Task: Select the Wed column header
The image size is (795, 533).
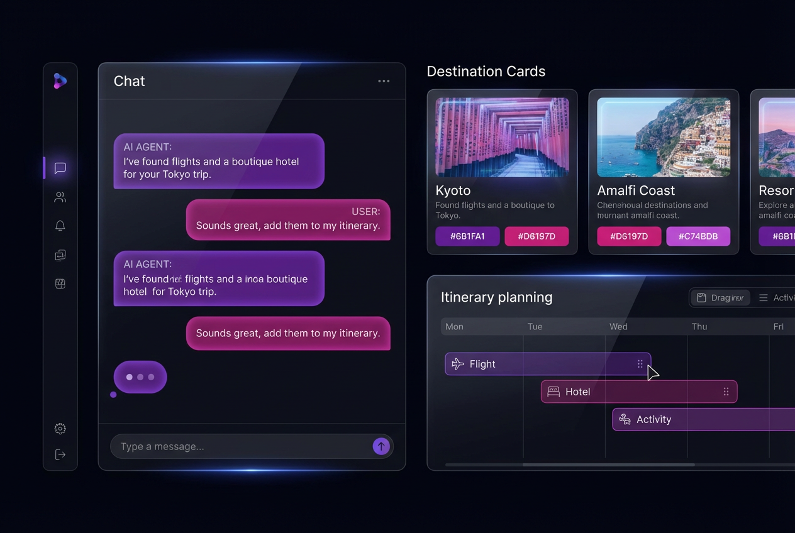Action: pyautogui.click(x=618, y=326)
